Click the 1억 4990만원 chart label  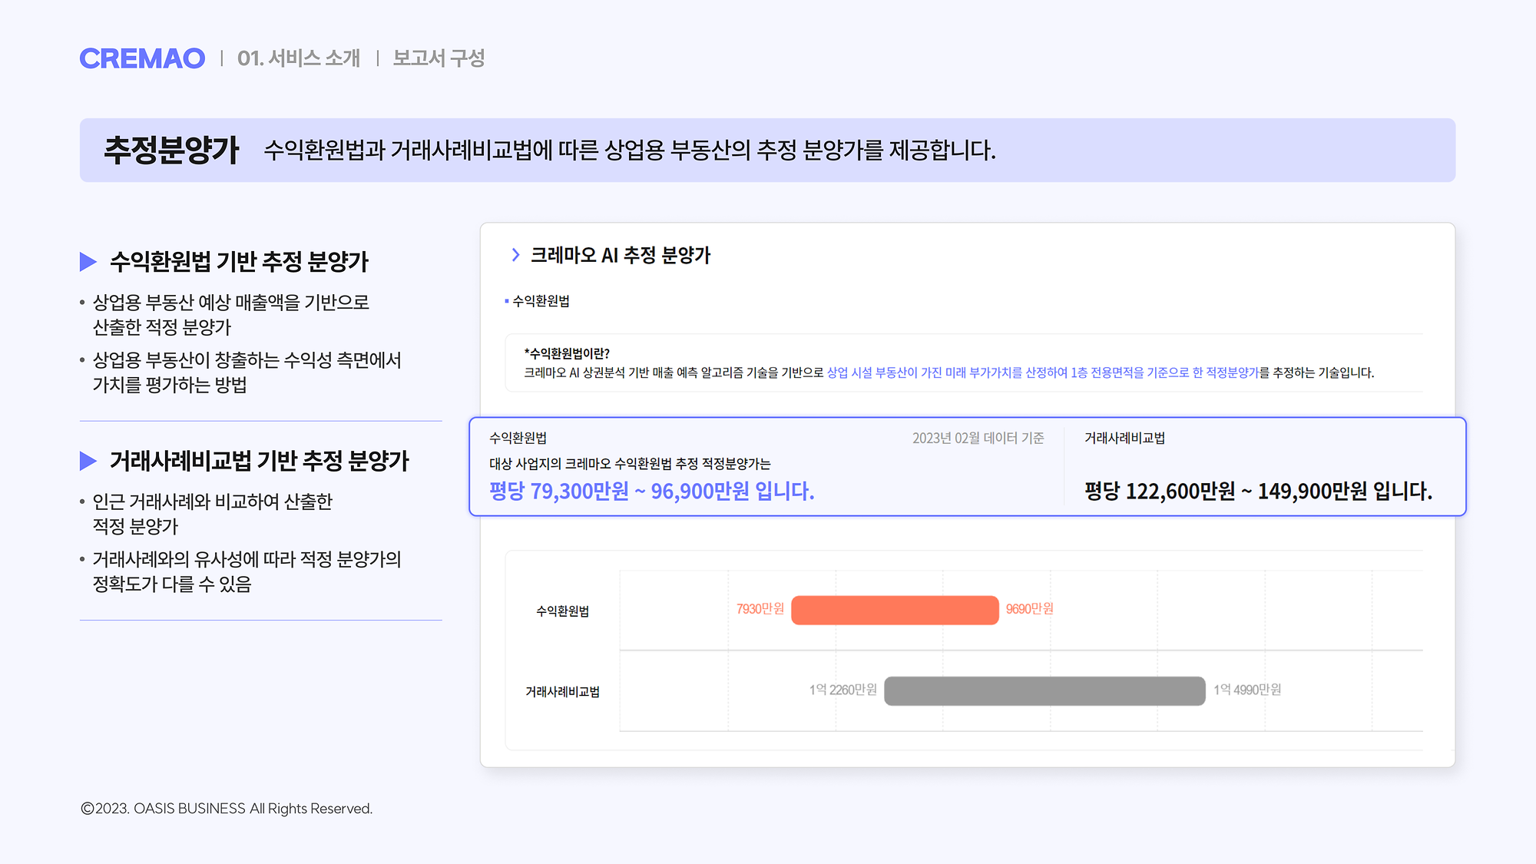coord(1247,690)
